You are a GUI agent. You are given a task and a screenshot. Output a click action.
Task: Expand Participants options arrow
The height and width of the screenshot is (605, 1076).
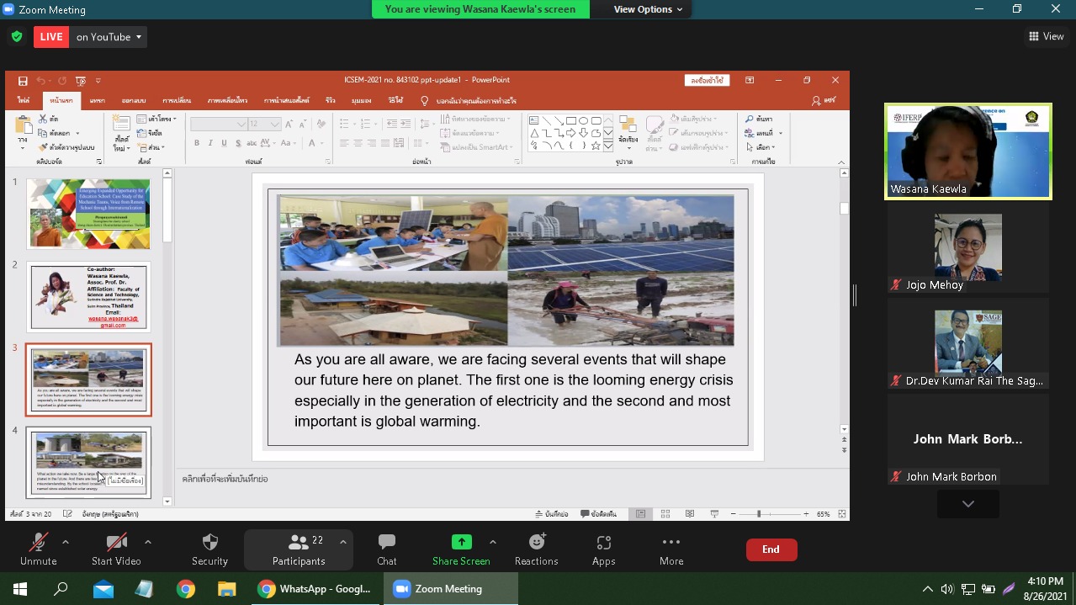coord(343,542)
